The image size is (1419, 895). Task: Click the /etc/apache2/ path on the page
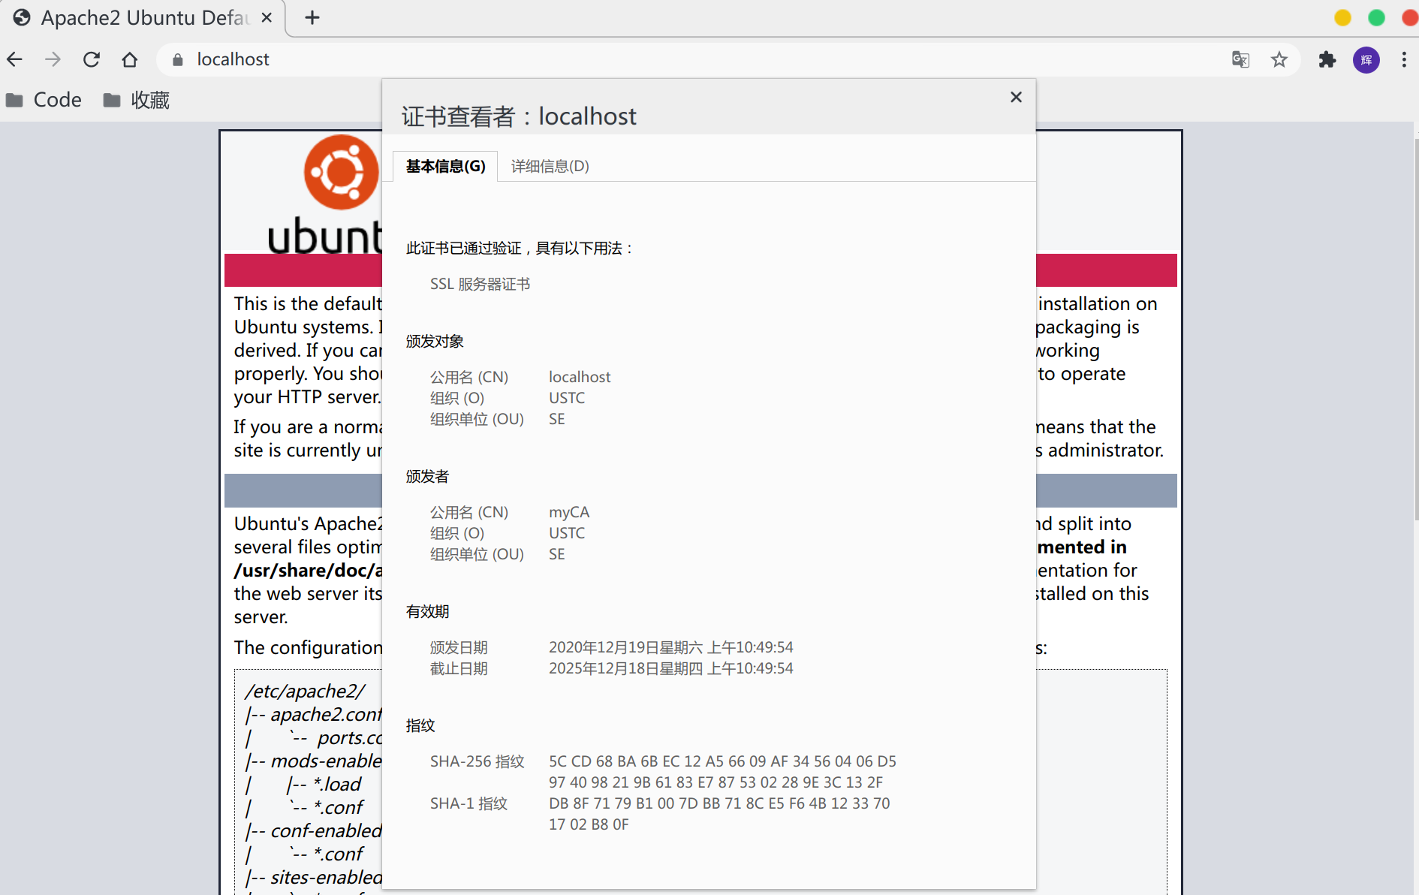[304, 691]
